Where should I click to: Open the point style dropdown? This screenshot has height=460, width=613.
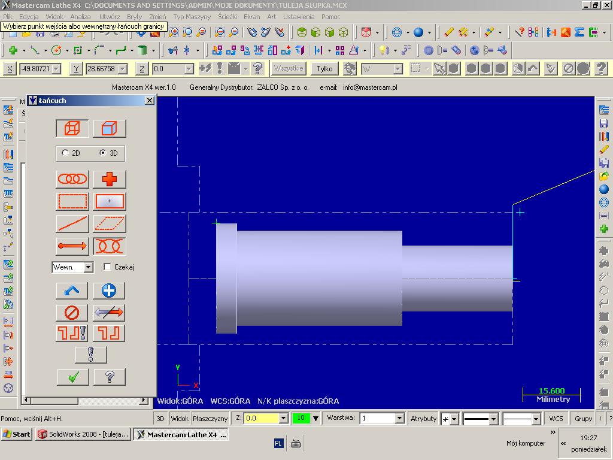[454, 419]
